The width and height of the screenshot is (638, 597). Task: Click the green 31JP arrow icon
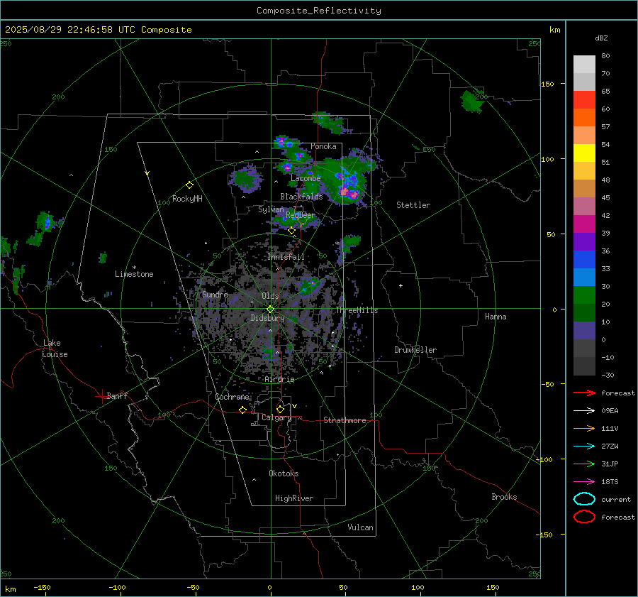click(584, 464)
